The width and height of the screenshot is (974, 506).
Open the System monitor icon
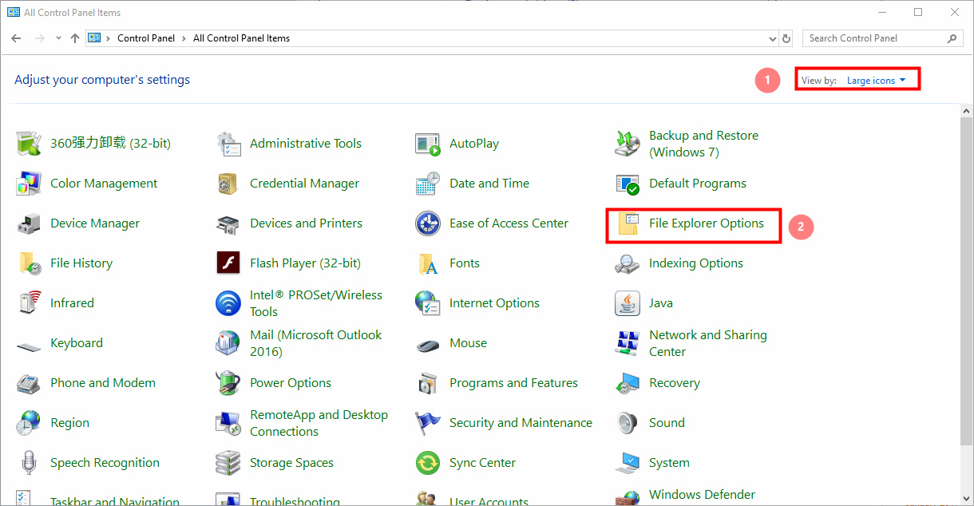(628, 463)
